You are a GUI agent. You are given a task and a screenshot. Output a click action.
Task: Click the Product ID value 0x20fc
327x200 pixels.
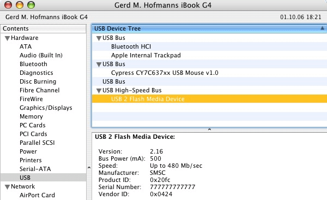click(x=160, y=180)
